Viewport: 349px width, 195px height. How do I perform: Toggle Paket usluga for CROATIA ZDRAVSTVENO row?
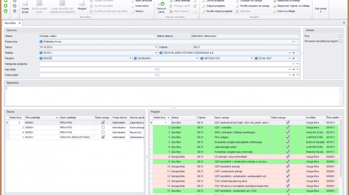[x=103, y=138]
